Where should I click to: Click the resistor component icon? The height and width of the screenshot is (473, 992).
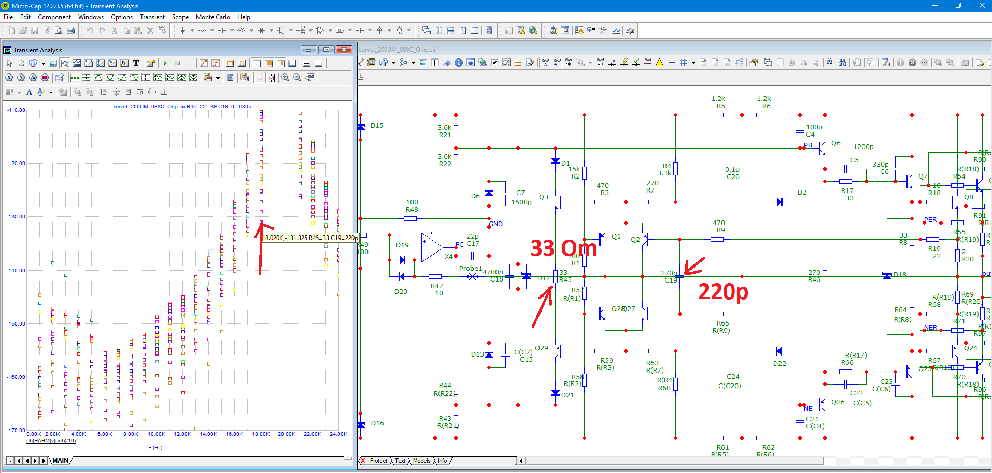202,31
